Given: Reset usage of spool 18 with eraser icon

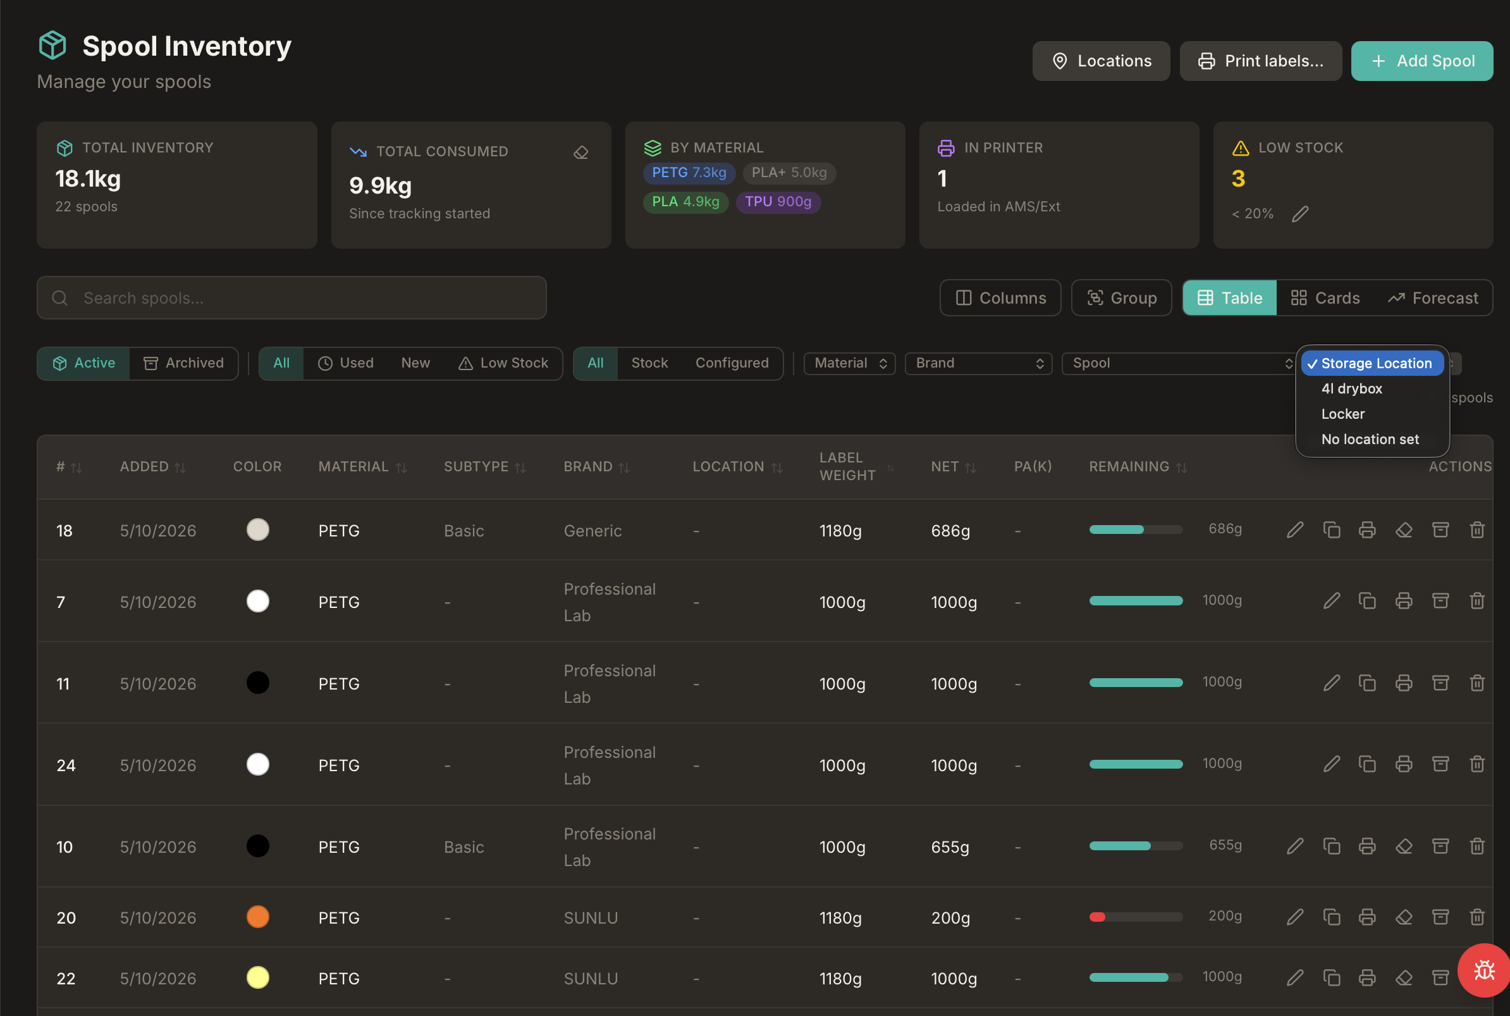Looking at the screenshot, I should [1404, 530].
